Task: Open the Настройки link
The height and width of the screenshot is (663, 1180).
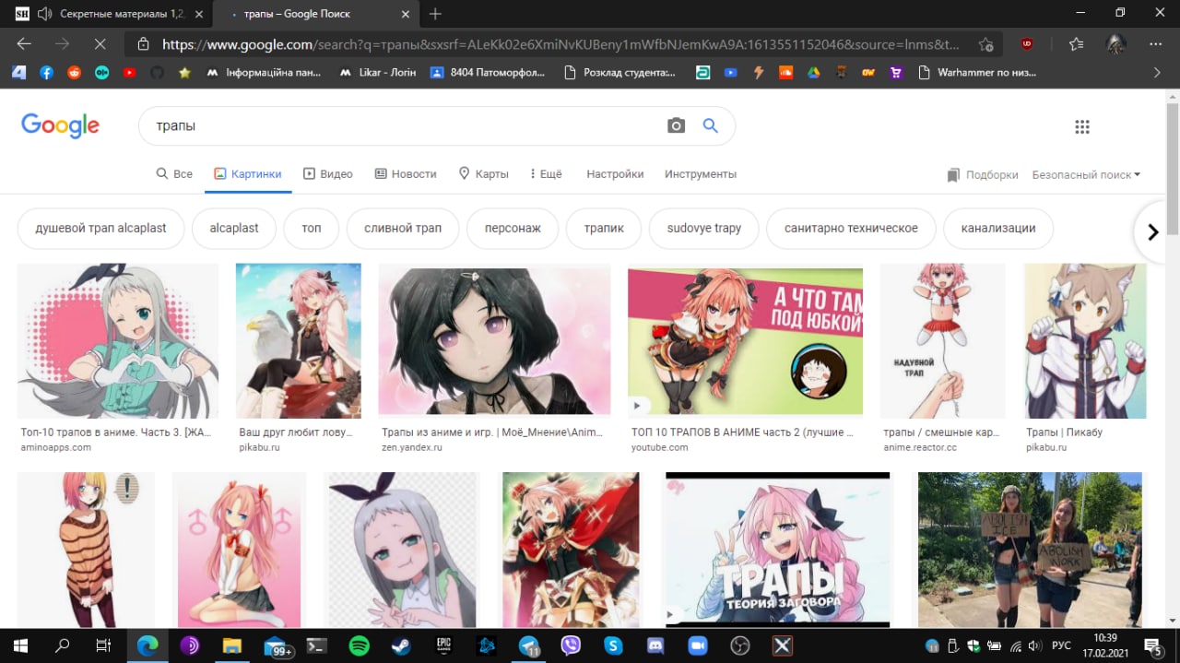Action: pyautogui.click(x=615, y=173)
